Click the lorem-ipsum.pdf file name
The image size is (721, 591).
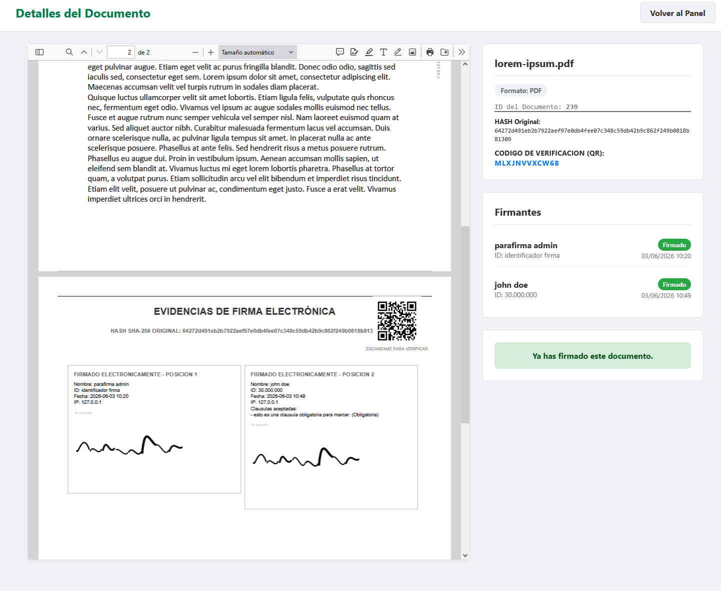(x=534, y=64)
